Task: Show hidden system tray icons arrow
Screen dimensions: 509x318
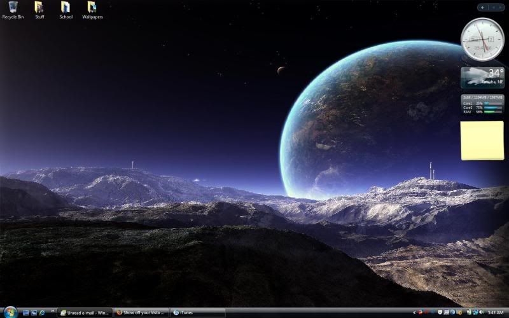Action: 415,313
